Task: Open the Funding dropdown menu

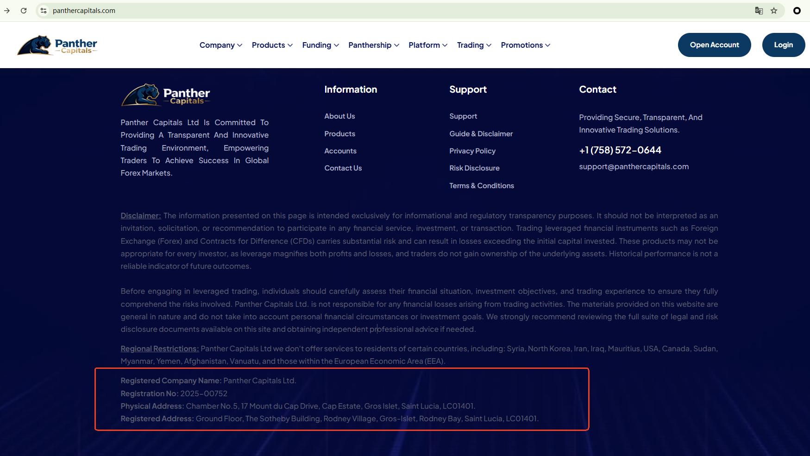Action: point(320,45)
